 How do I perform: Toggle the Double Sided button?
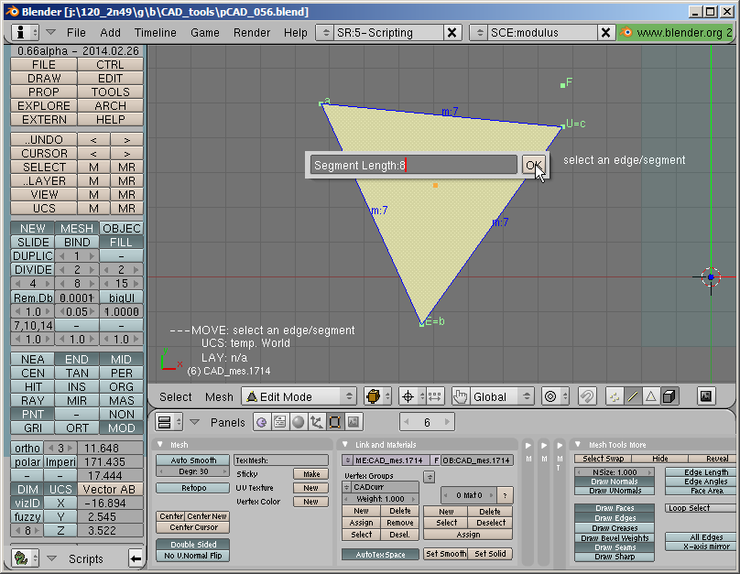click(x=193, y=545)
